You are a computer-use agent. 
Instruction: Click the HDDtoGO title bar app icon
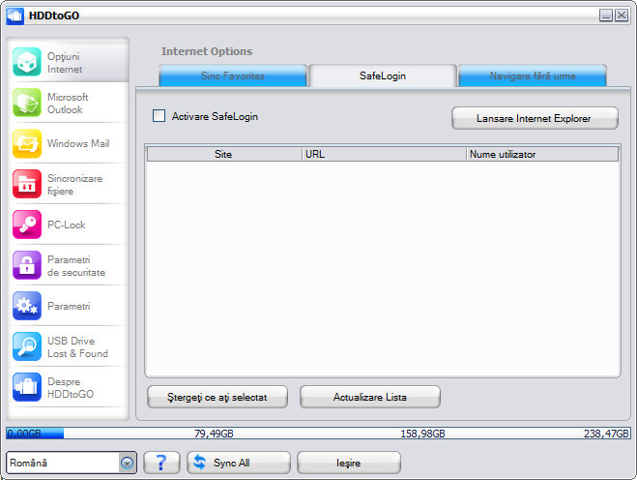15,15
